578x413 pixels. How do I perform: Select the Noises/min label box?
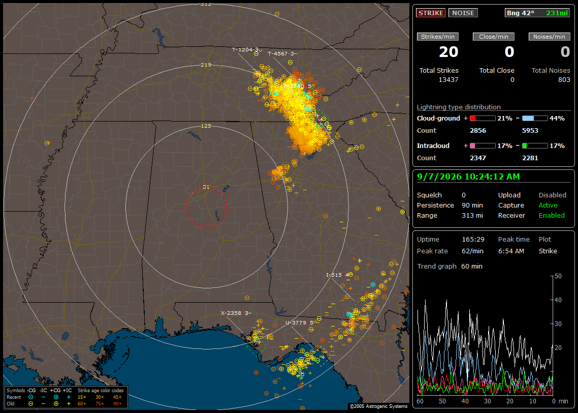549,37
